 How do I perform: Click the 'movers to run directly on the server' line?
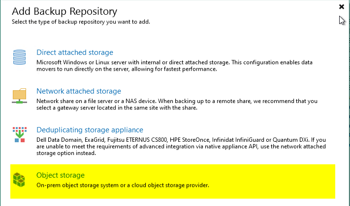click(x=127, y=69)
